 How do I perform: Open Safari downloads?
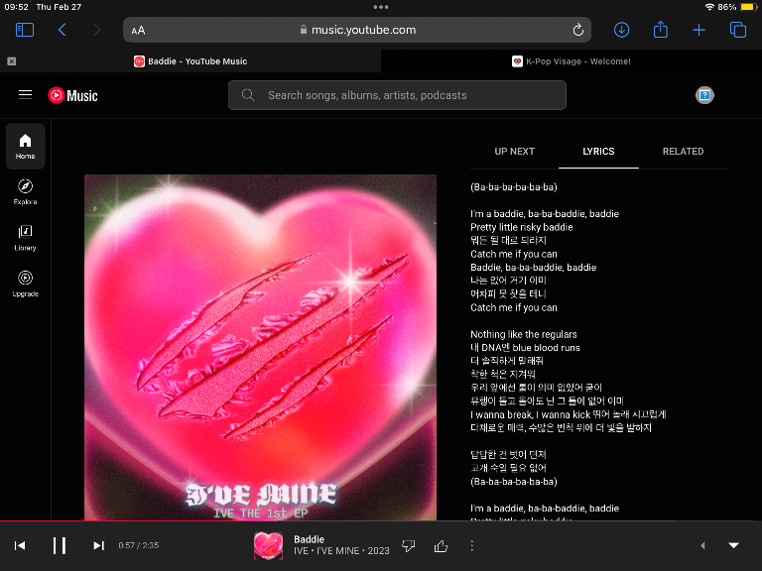pyautogui.click(x=621, y=30)
